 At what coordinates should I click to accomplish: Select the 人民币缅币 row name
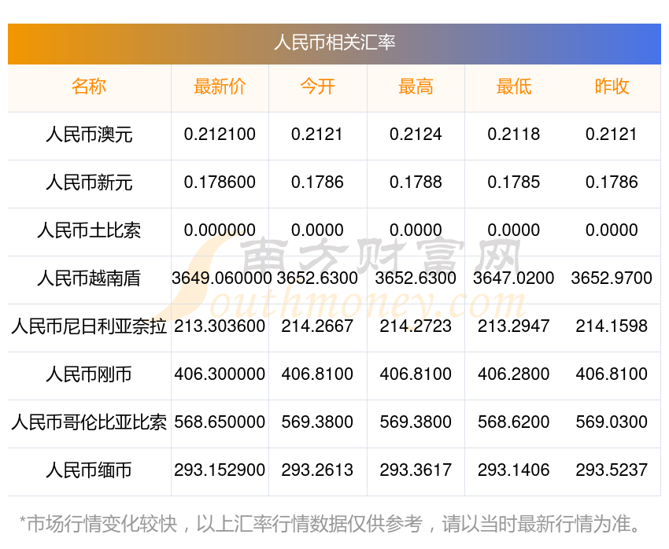[89, 470]
